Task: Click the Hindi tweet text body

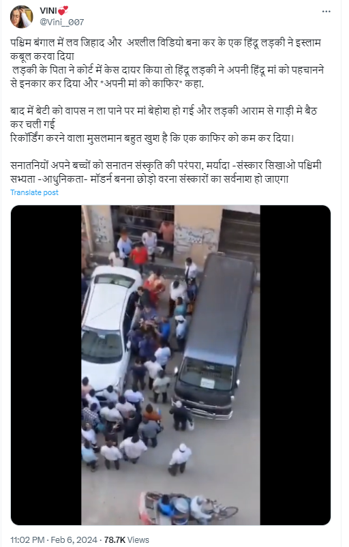Action: click(167, 110)
